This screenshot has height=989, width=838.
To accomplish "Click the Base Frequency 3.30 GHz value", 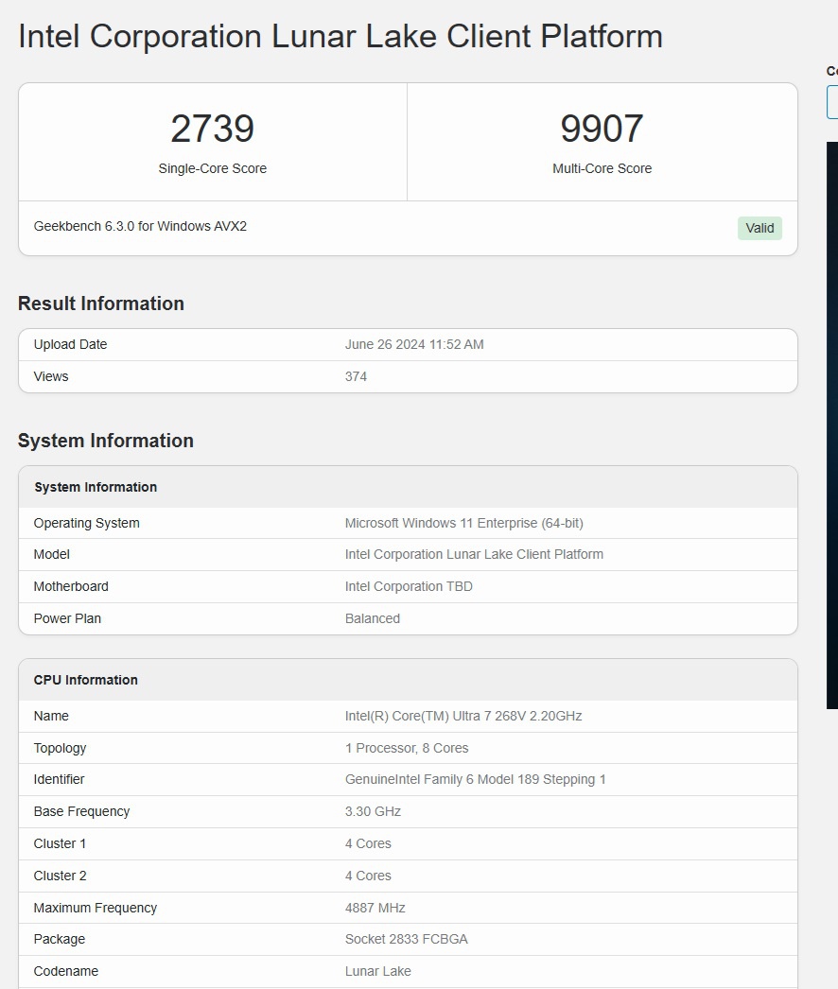I will 372,811.
